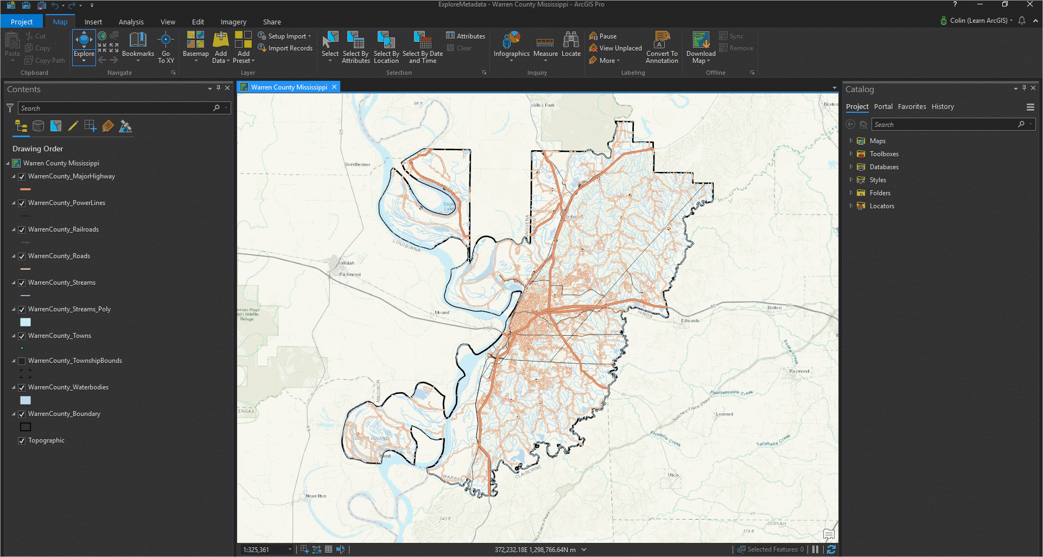Click Convert To Annotation icon

click(662, 40)
